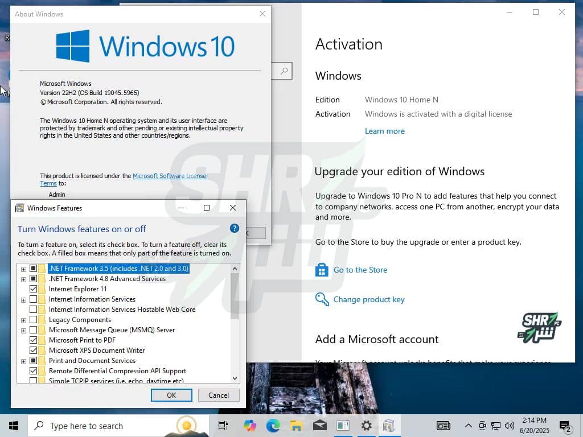
Task: Click the blue help icon in Windows Features
Action: (x=234, y=228)
